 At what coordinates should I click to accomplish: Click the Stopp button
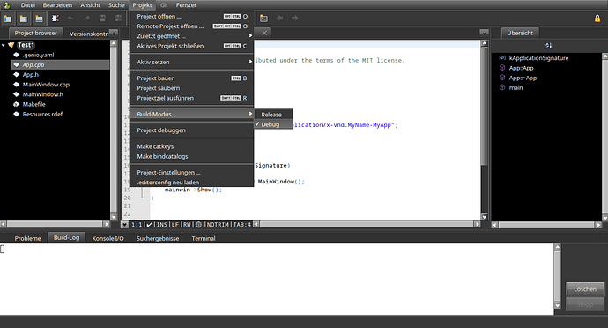pyautogui.click(x=585, y=305)
